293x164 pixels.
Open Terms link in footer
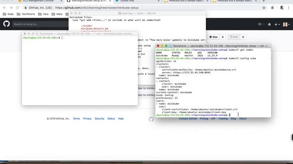pyautogui.click(x=76, y=118)
